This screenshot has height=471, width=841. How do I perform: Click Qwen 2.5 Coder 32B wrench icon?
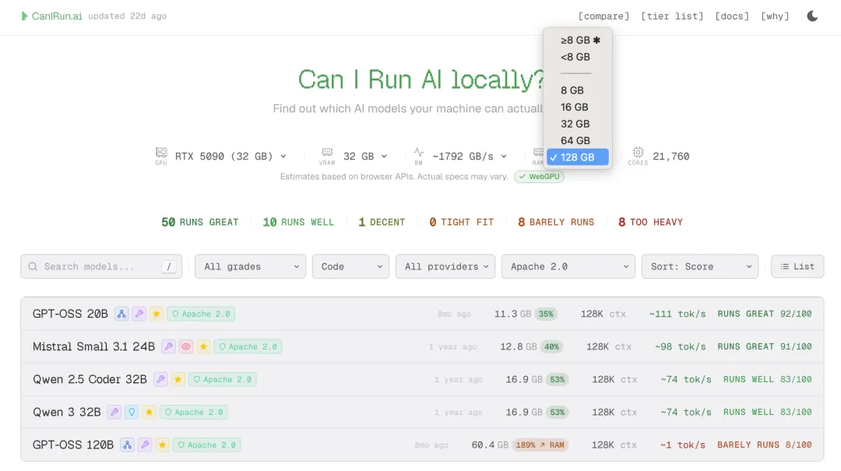coord(160,379)
